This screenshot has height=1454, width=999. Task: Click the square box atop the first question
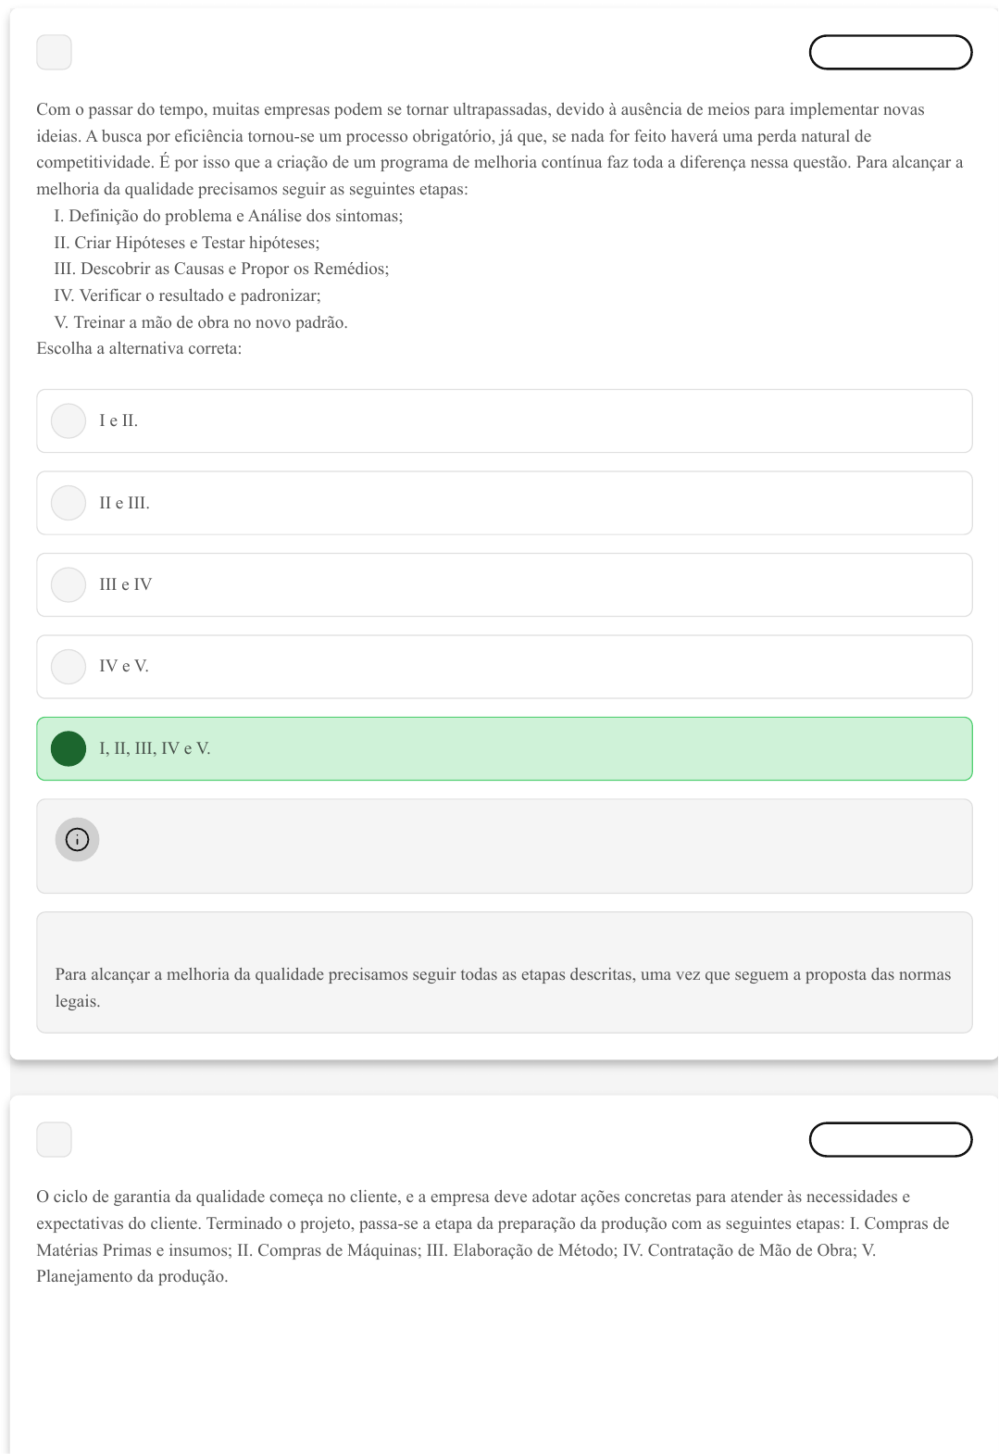pyautogui.click(x=54, y=53)
